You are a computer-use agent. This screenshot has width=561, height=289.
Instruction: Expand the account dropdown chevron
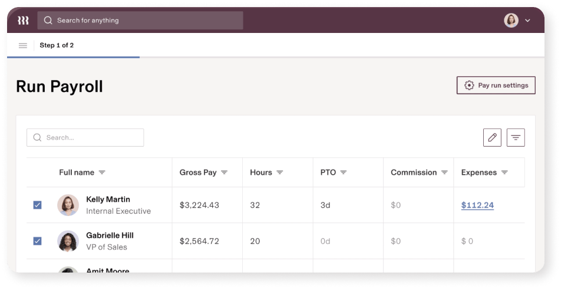[x=527, y=21]
